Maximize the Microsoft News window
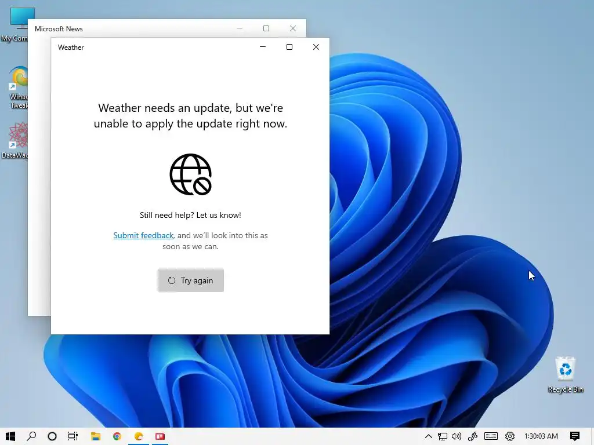 266,28
